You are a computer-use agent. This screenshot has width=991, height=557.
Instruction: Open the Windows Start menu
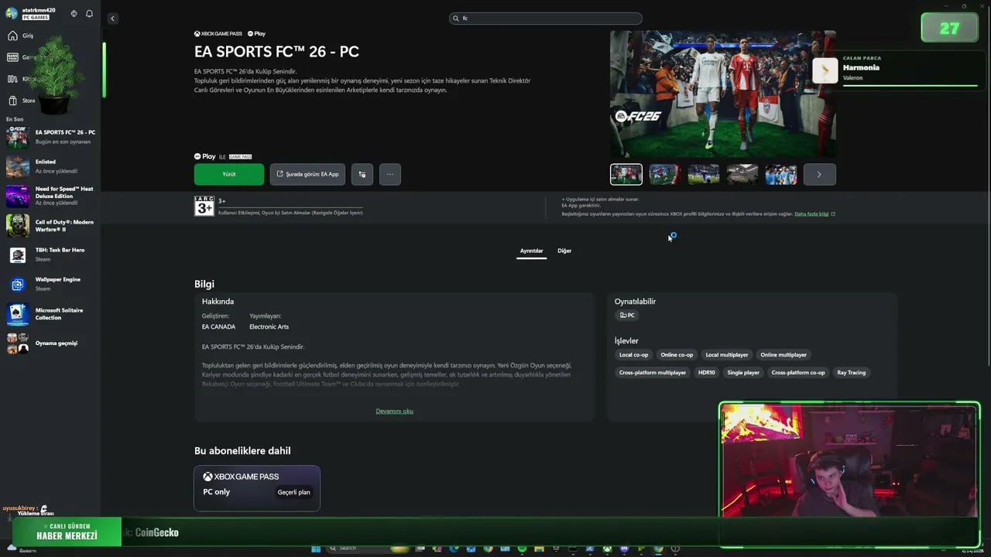(316, 549)
